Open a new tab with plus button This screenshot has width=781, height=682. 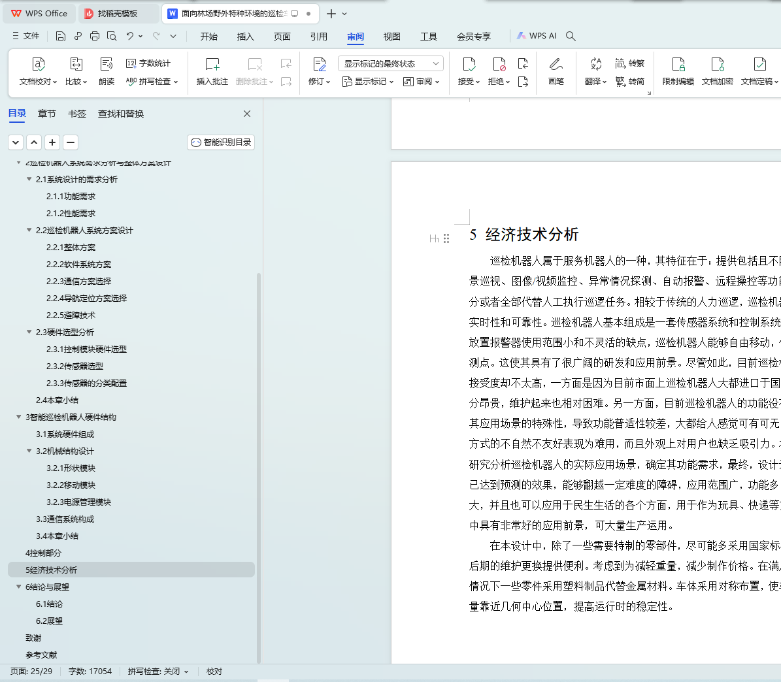[x=331, y=14]
